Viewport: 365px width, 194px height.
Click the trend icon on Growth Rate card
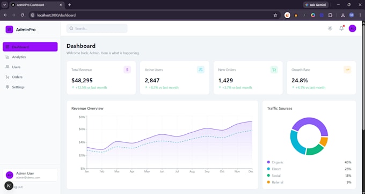pos(347,70)
